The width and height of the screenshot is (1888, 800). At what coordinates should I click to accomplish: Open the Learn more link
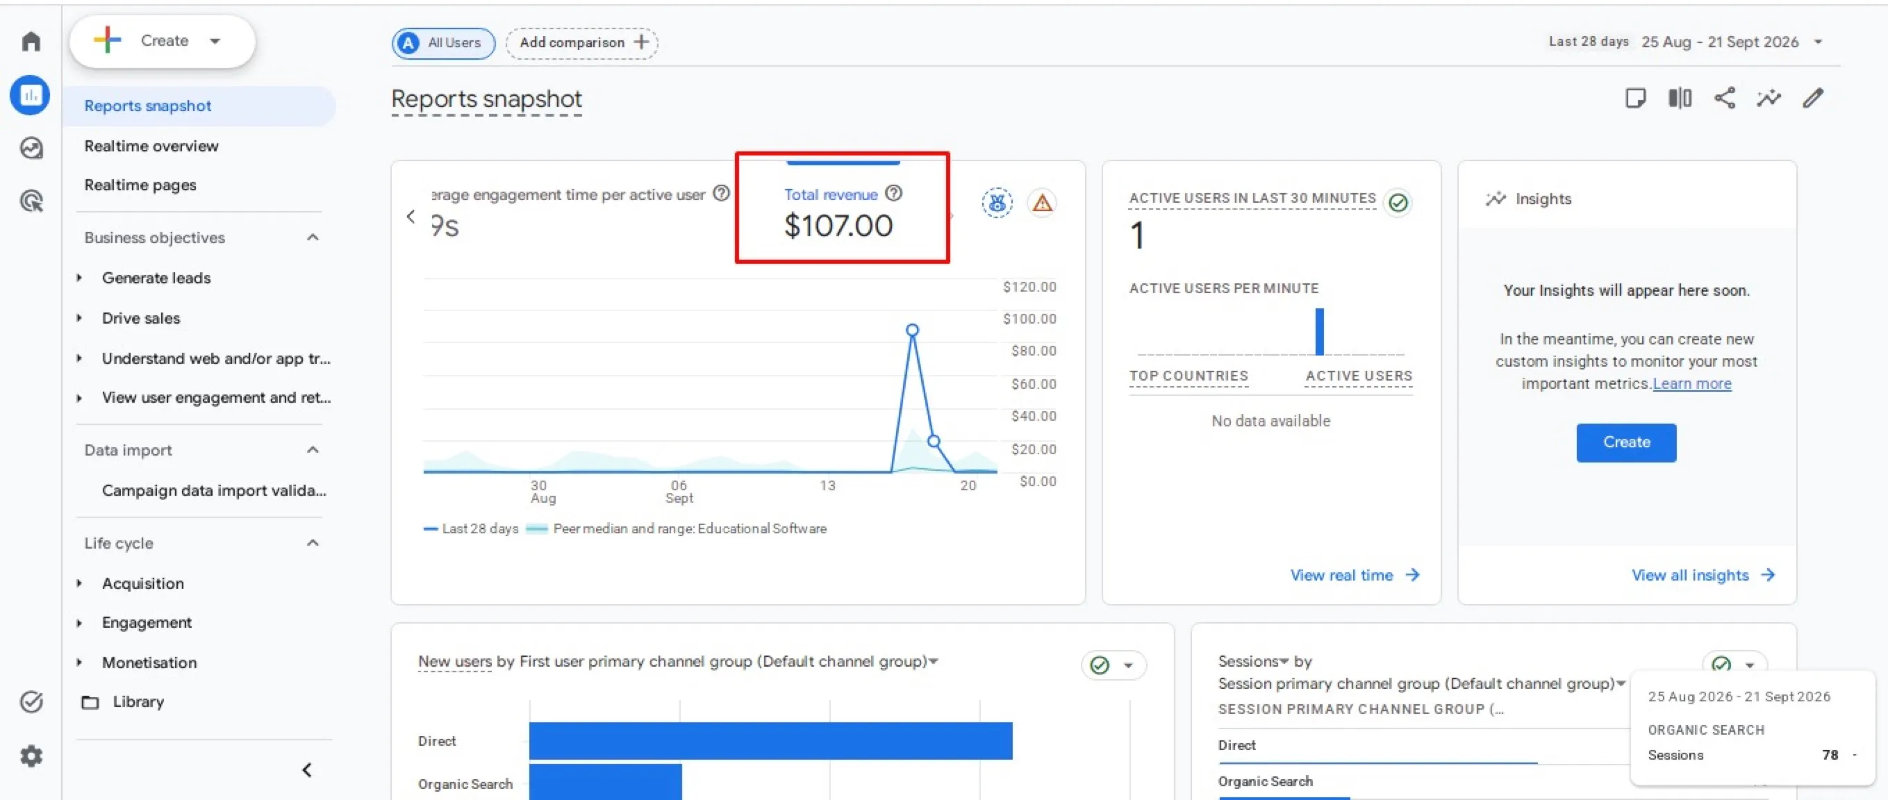(1691, 384)
